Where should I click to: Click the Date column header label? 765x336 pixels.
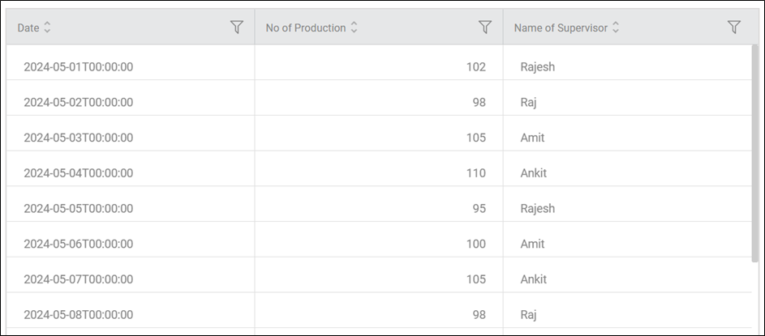click(28, 28)
